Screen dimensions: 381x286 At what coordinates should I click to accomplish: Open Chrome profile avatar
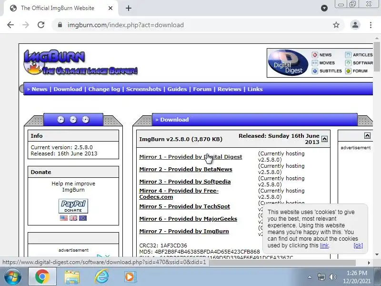pos(355,25)
